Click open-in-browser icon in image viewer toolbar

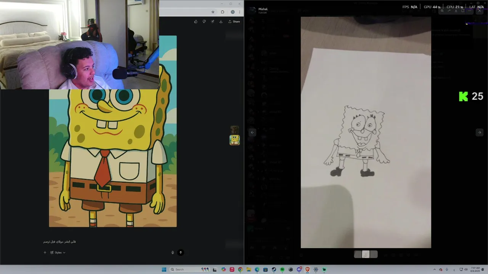point(463,11)
